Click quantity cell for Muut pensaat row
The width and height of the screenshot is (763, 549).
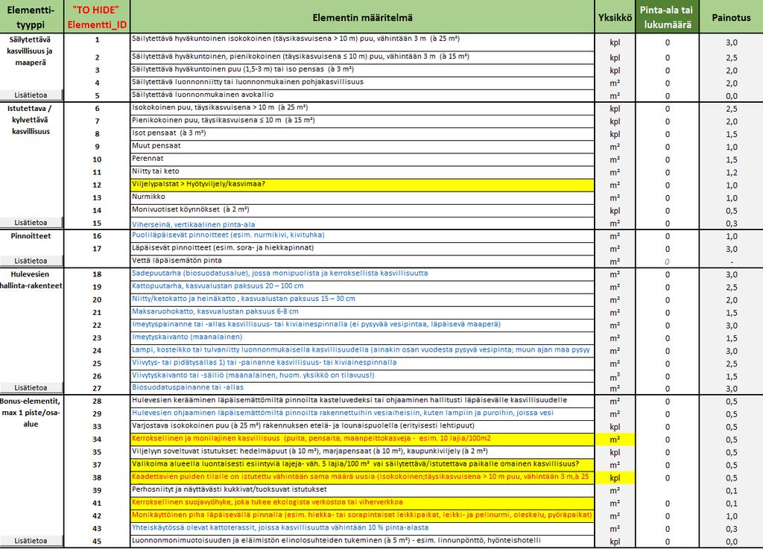(667, 147)
